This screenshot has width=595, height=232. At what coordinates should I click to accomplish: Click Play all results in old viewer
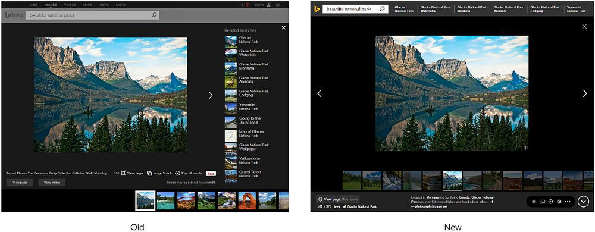point(189,173)
